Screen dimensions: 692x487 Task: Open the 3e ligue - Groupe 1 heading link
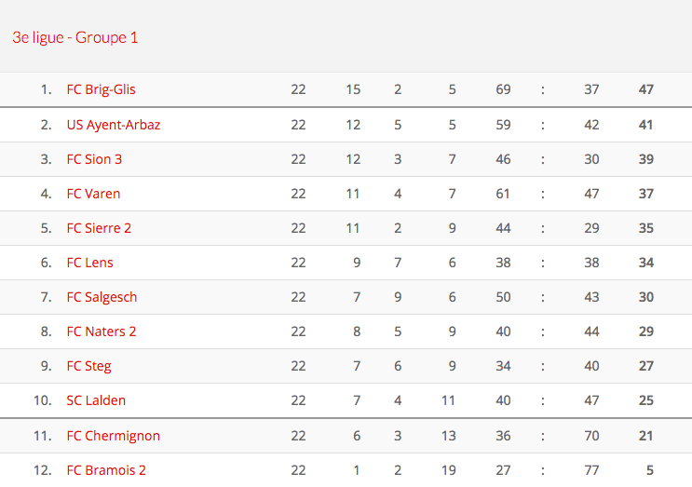(x=75, y=38)
